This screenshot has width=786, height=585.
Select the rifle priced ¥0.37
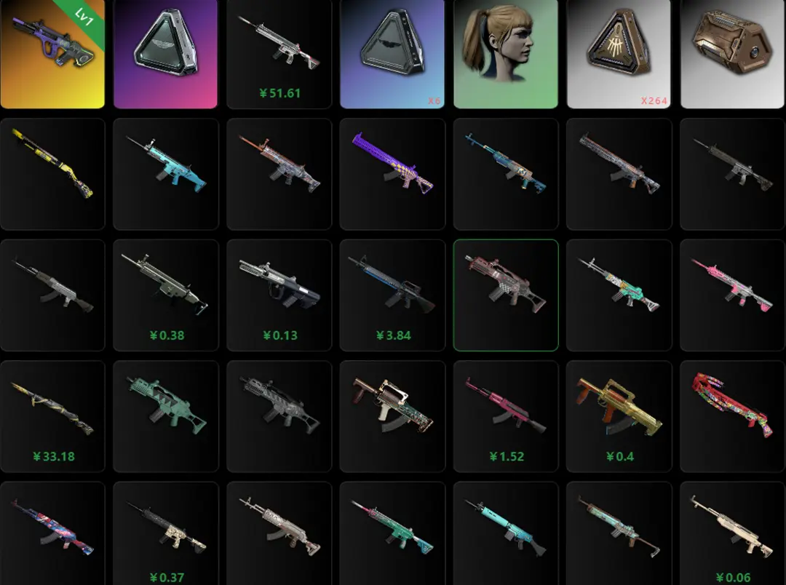pos(166,533)
